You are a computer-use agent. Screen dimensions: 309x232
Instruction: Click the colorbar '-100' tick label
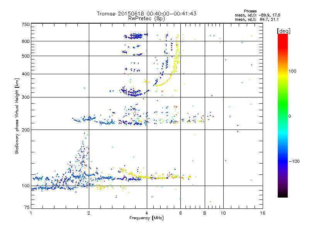click(x=294, y=161)
